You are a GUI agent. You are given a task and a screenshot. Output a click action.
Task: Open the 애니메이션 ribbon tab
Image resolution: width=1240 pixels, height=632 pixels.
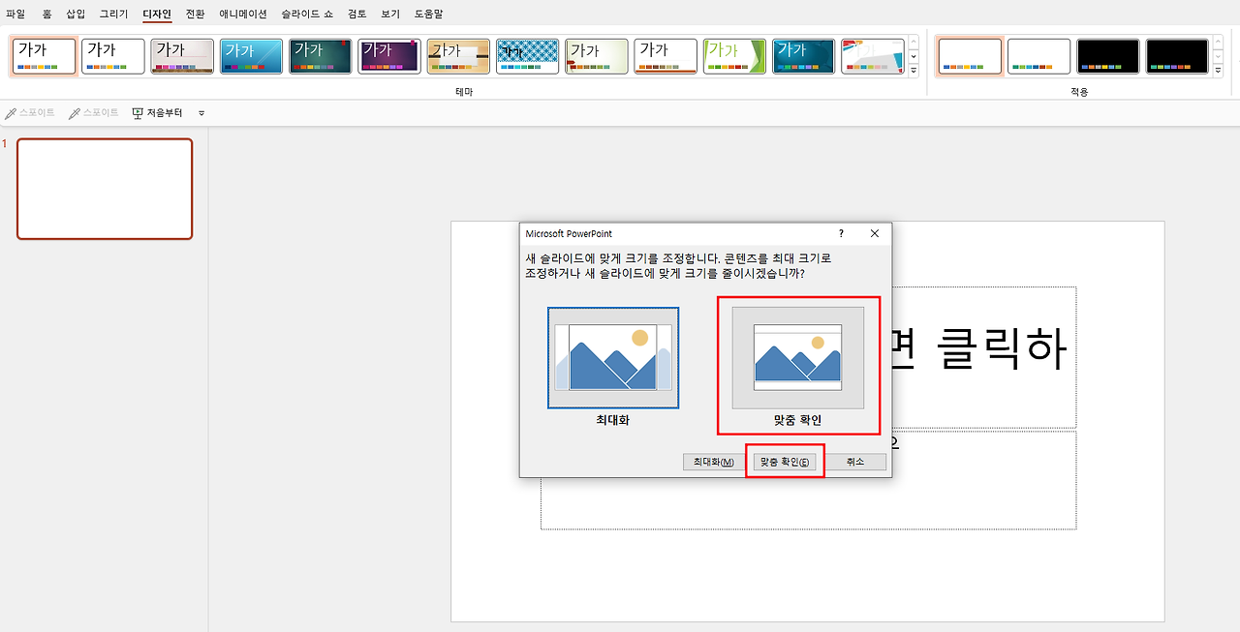[243, 15]
